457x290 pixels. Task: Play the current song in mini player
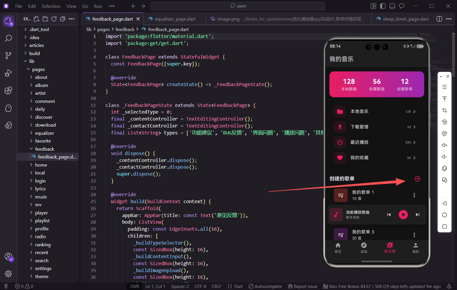[403, 215]
